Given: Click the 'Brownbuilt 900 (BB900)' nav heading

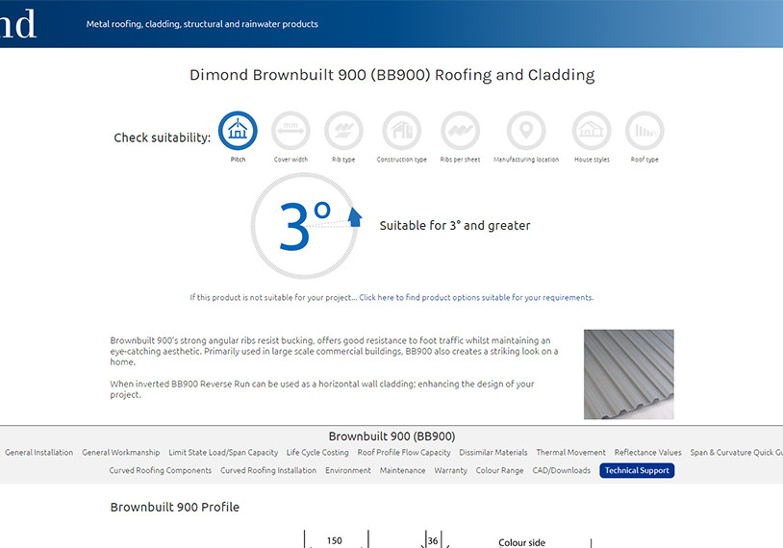Looking at the screenshot, I should (x=392, y=436).
